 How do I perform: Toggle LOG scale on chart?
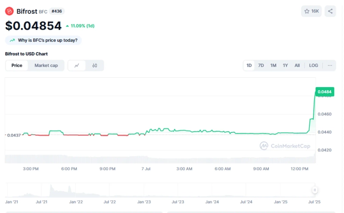tap(313, 66)
